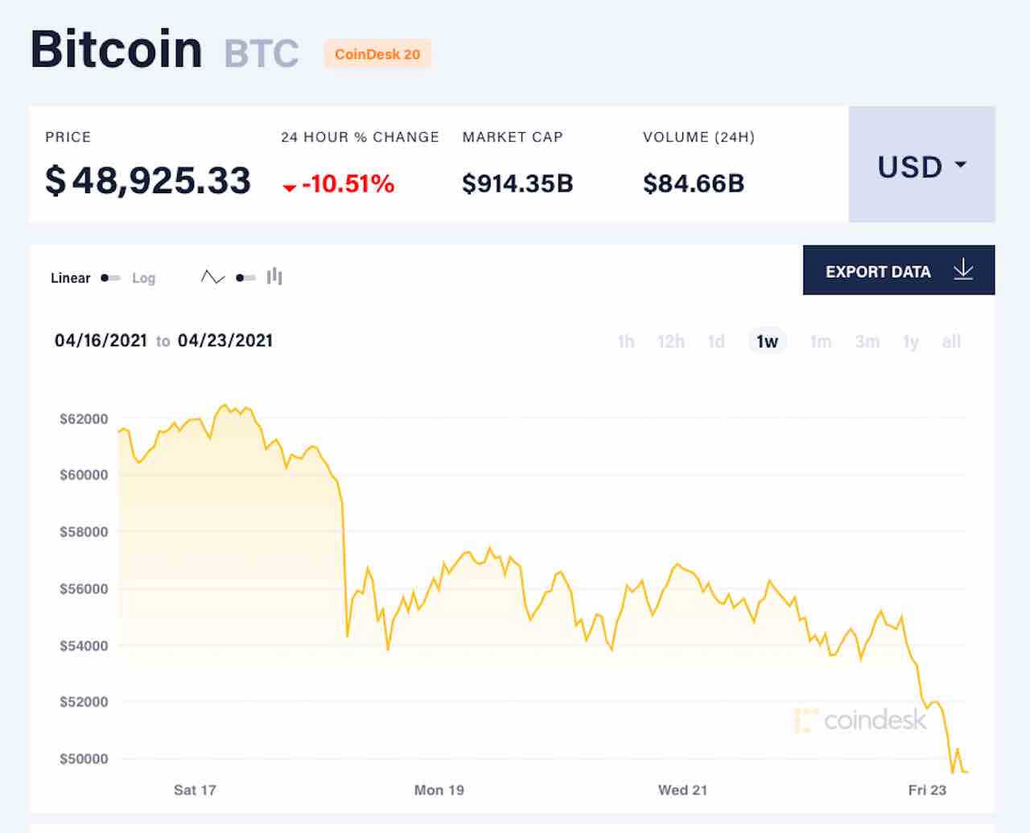
Task: Select the 12h time range
Action: (671, 341)
